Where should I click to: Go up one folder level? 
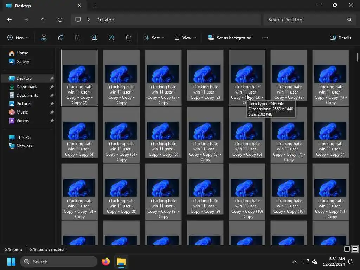pyautogui.click(x=43, y=20)
